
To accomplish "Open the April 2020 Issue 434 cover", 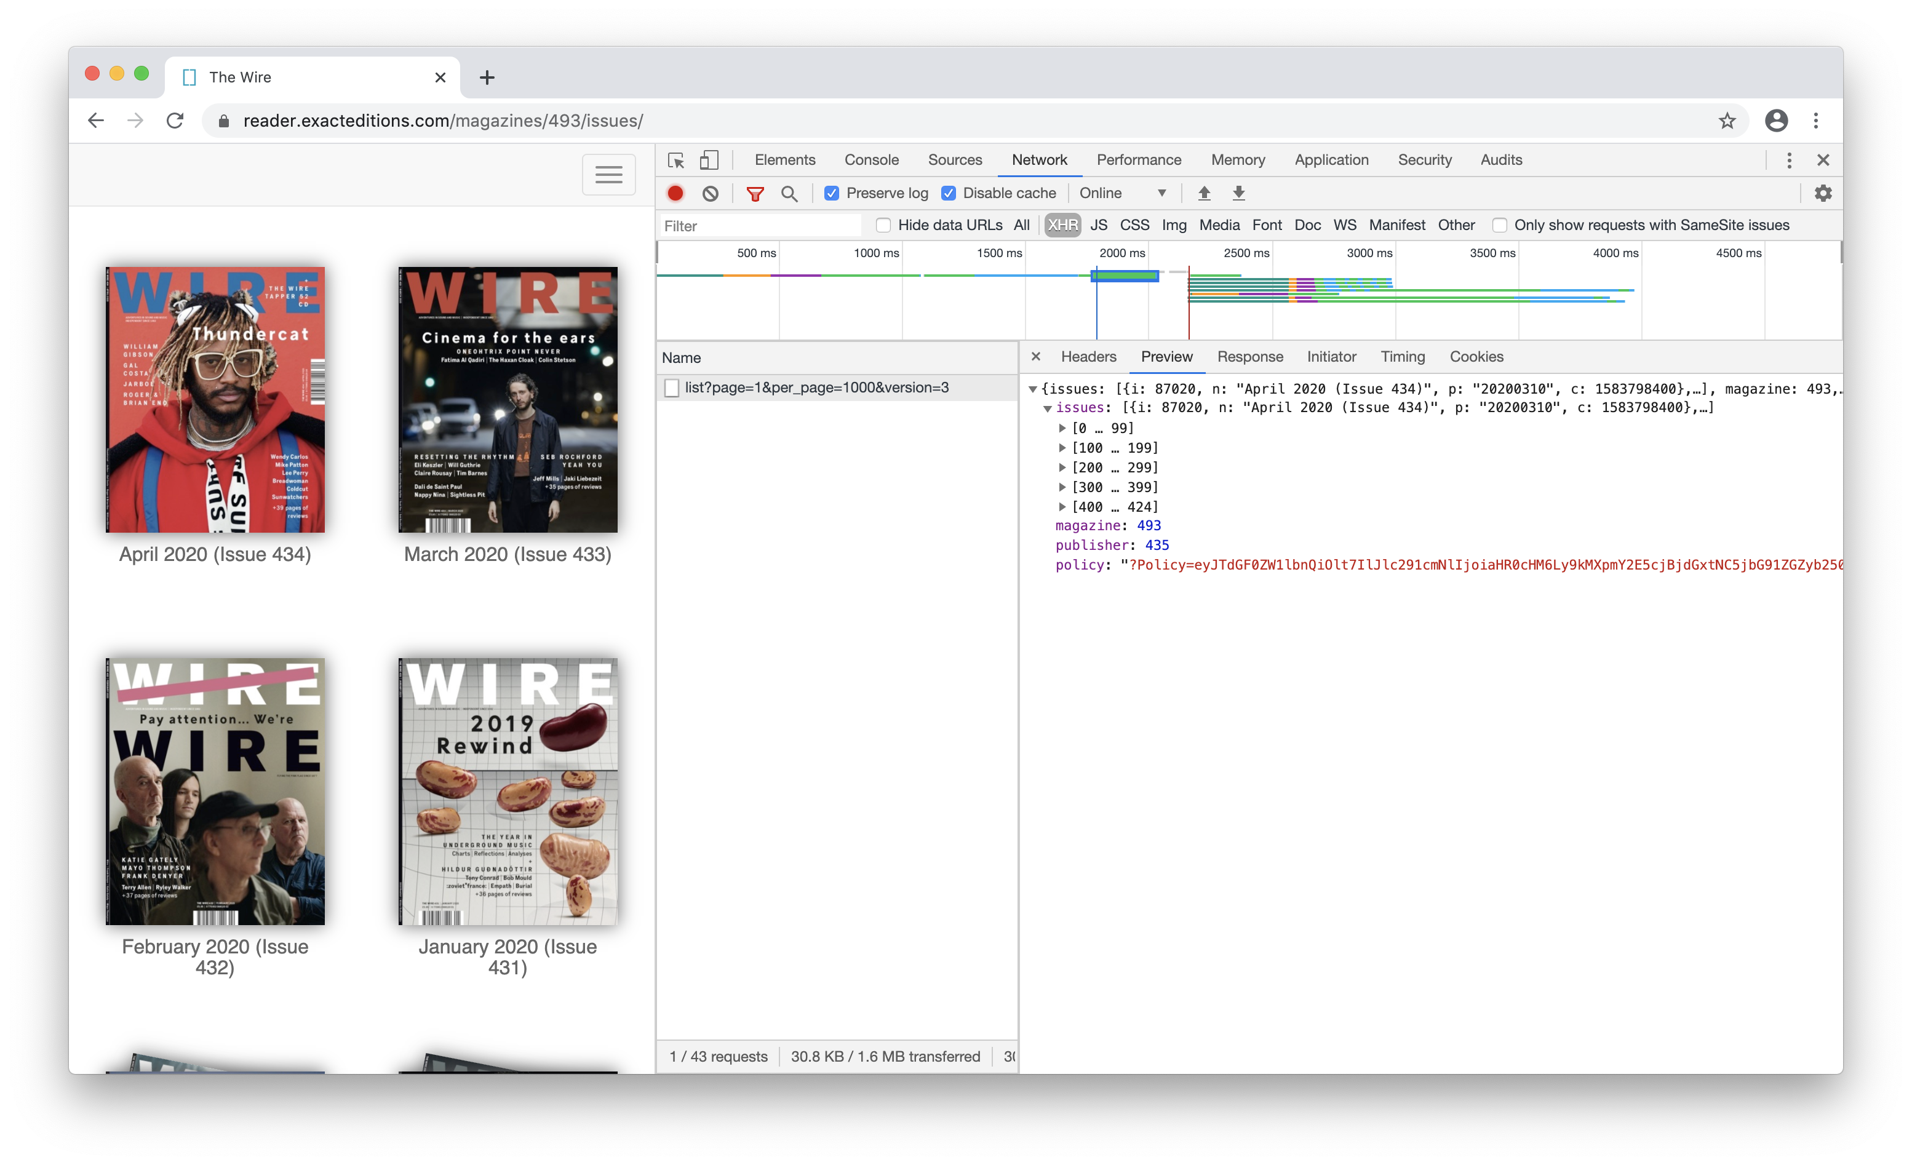I will [215, 399].
